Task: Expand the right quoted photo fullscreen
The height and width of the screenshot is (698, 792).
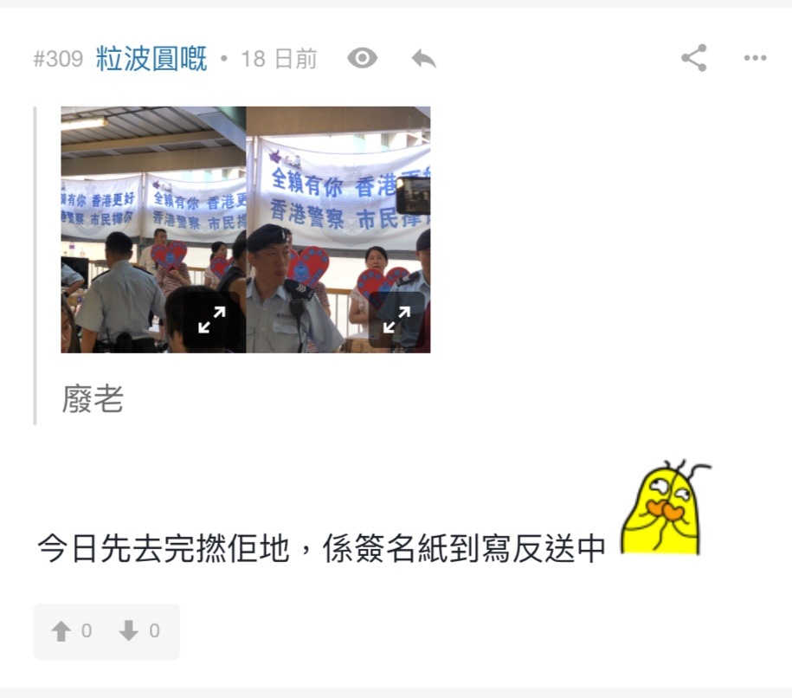Action: pos(396,320)
